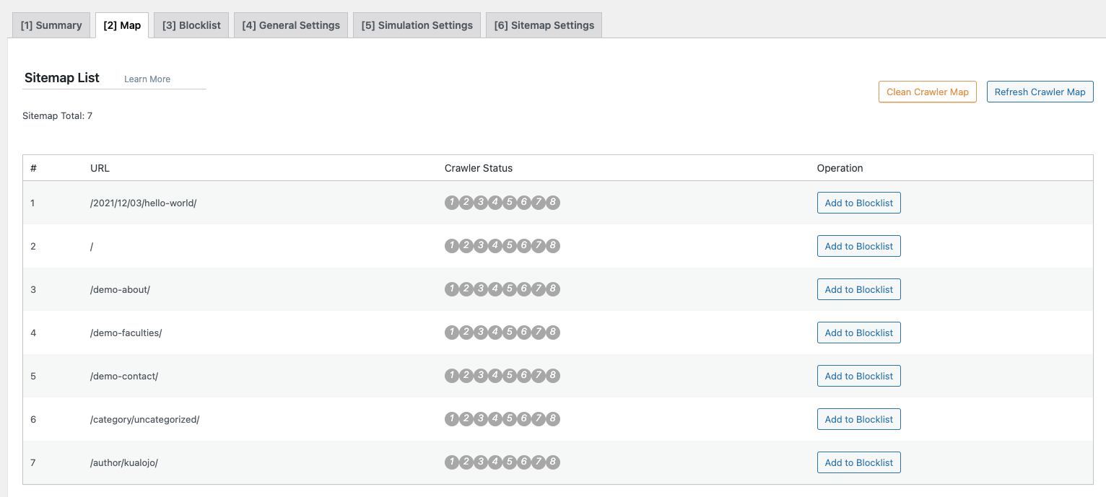This screenshot has height=497, width=1106.
Task: Click the Operation column header
Action: tap(840, 168)
